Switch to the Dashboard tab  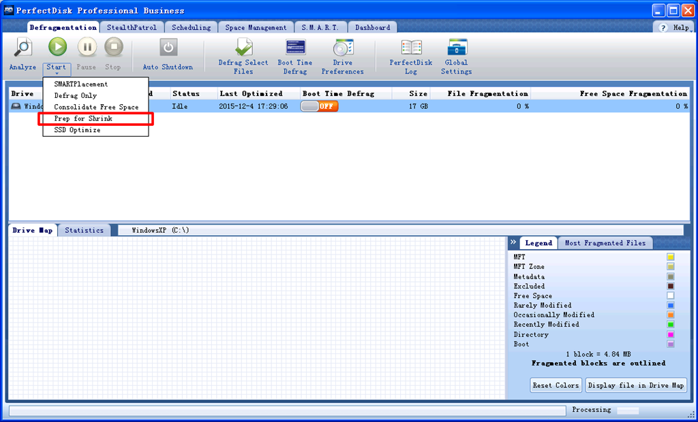(373, 28)
